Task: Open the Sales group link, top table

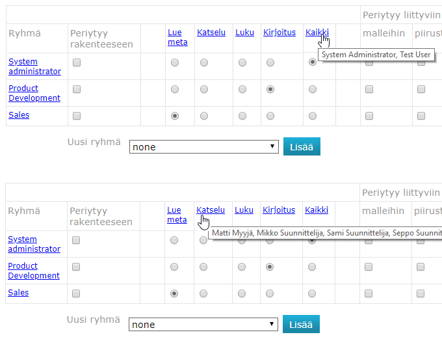Action: tap(19, 115)
